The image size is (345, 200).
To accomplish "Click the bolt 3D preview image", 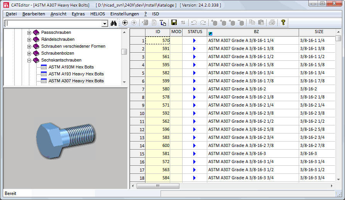I will [x=66, y=139].
